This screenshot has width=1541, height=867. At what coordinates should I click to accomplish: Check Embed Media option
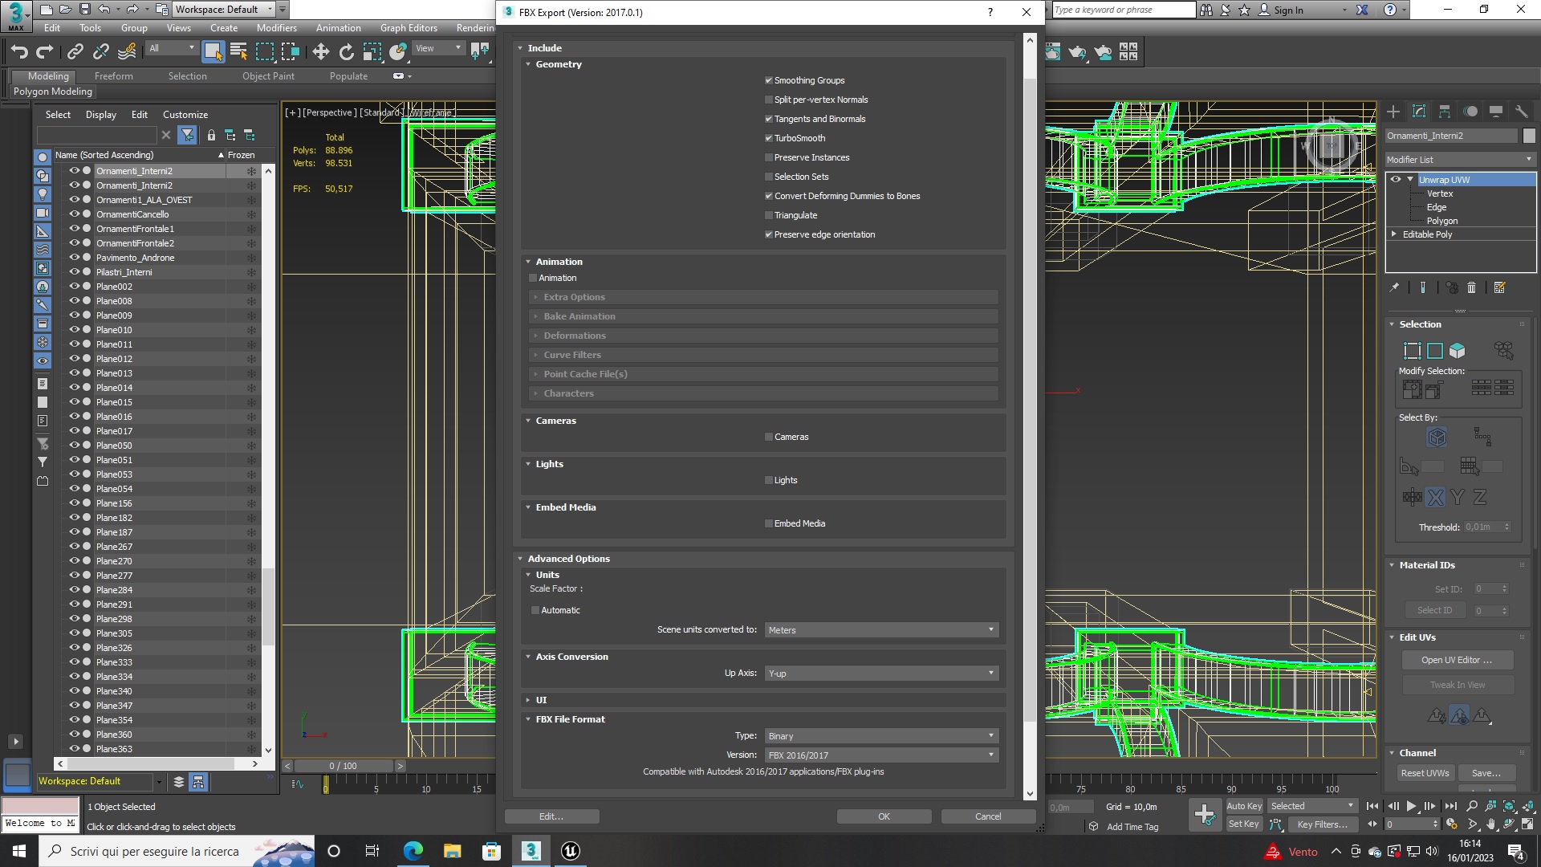[x=769, y=523]
